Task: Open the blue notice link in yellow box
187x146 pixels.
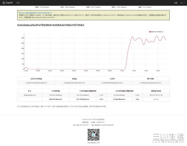Action: click(x=36, y=13)
